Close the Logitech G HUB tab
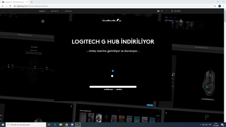Screen dimensions: 226x127 pyautogui.click(x=27, y=2)
